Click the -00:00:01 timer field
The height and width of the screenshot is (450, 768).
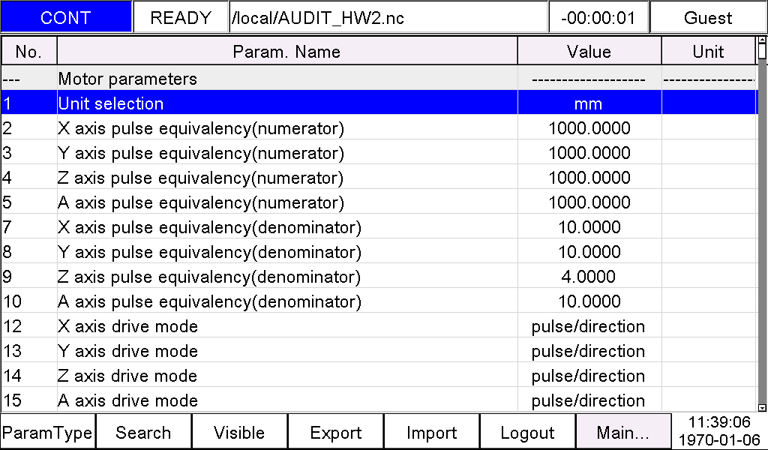point(598,18)
